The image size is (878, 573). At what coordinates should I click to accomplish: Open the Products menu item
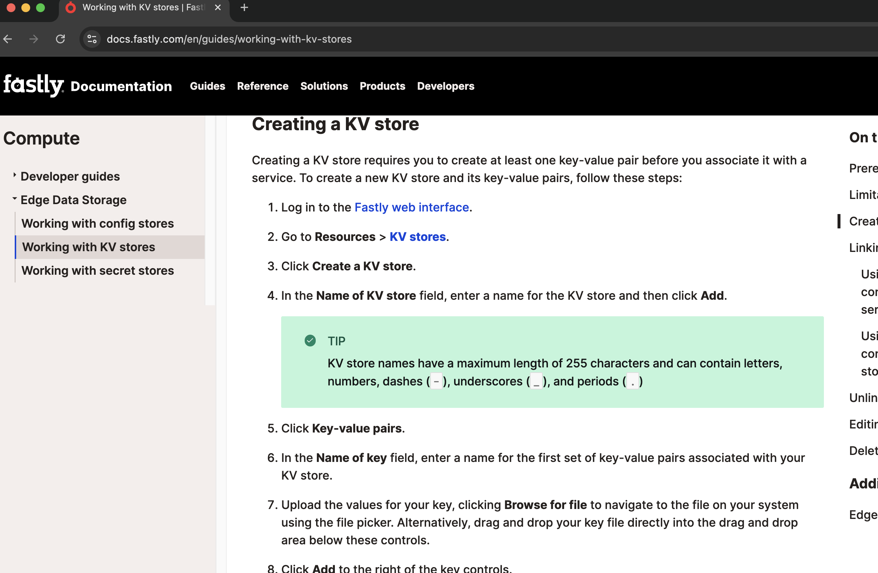382,86
